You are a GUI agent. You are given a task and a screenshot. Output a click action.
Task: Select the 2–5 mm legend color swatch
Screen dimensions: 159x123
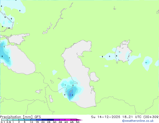pos(22,120)
